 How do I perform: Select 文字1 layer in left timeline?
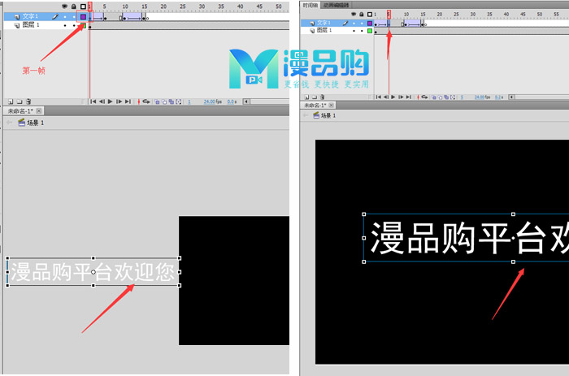click(x=30, y=16)
